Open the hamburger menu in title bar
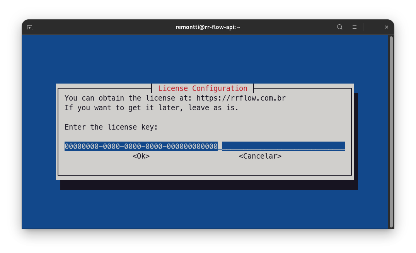The image size is (416, 253). coord(355,27)
